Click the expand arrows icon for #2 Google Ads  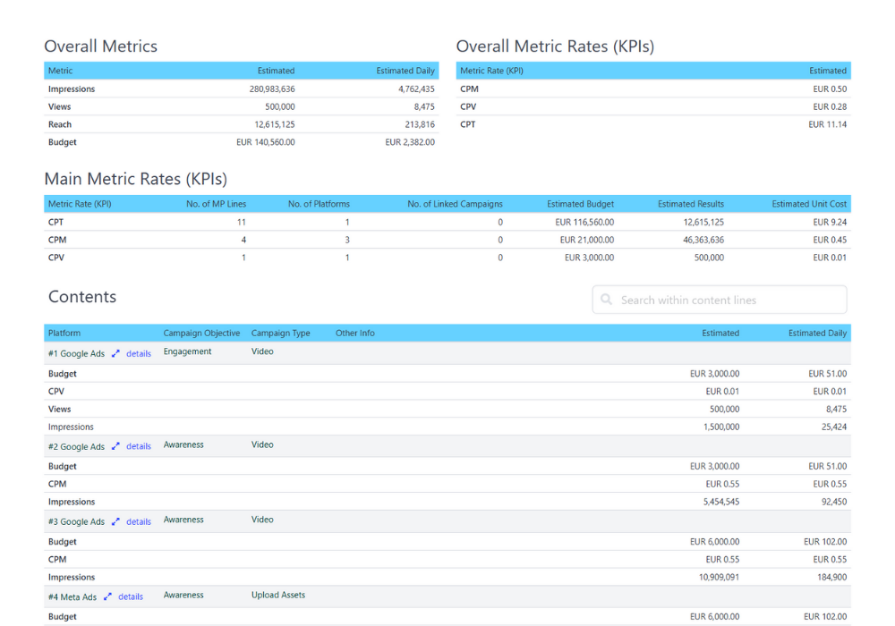coord(115,446)
